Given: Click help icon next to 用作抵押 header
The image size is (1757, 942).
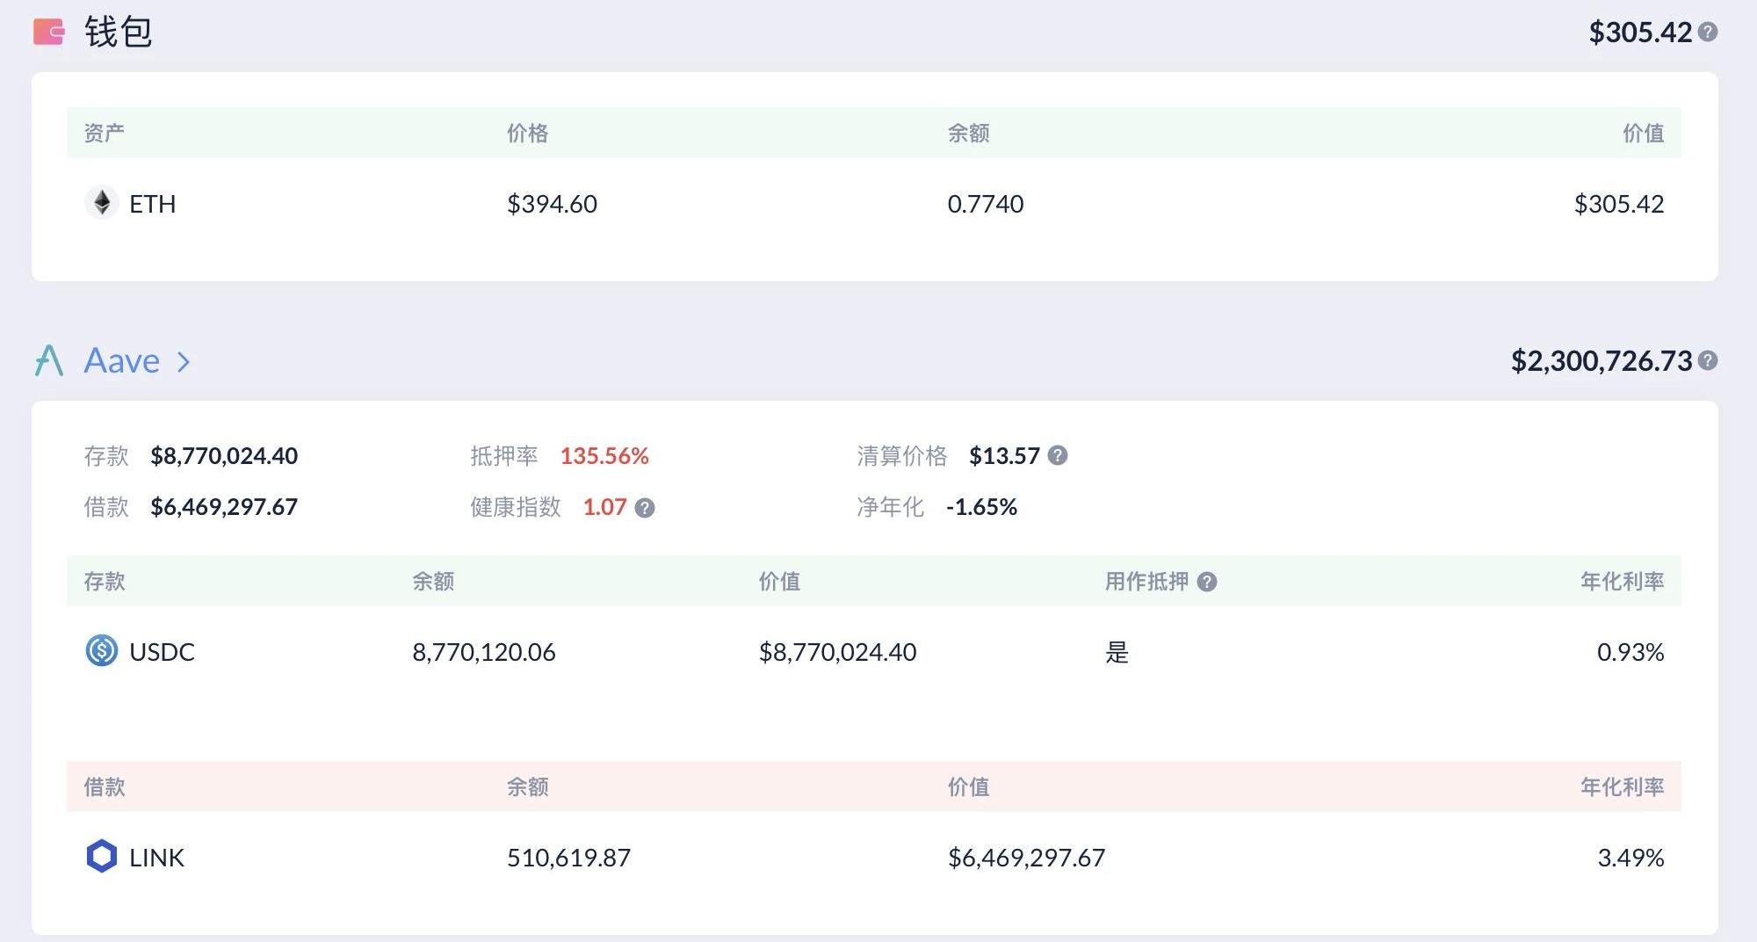Looking at the screenshot, I should point(1207,582).
